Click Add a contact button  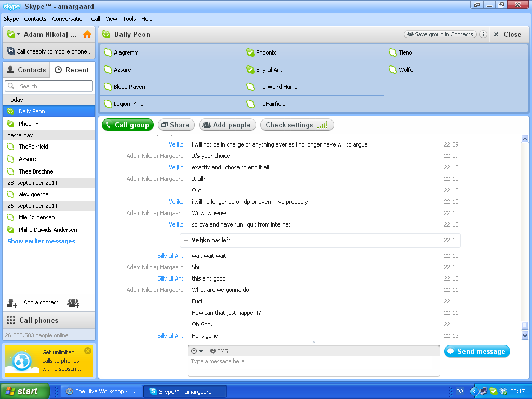[x=33, y=303]
